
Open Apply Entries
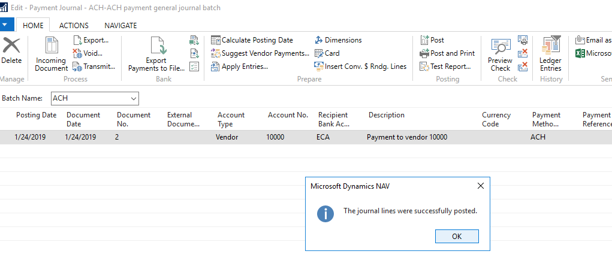click(x=239, y=66)
